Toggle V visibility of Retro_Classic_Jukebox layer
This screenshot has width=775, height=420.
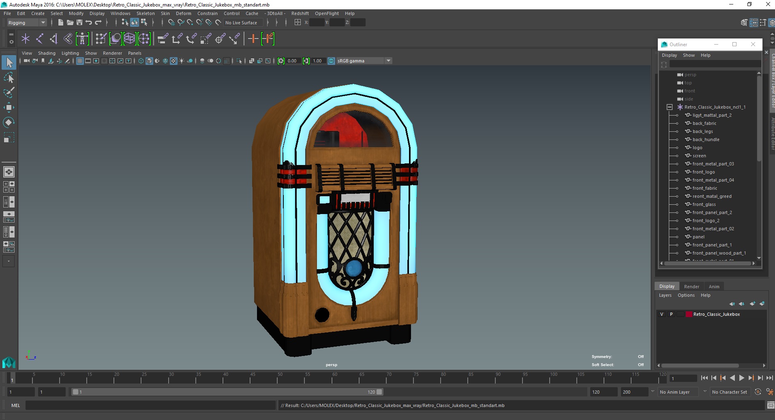662,314
